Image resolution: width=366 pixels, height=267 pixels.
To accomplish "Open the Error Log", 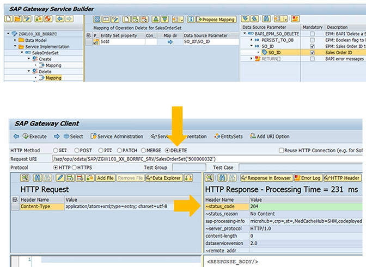I will point(308,178).
